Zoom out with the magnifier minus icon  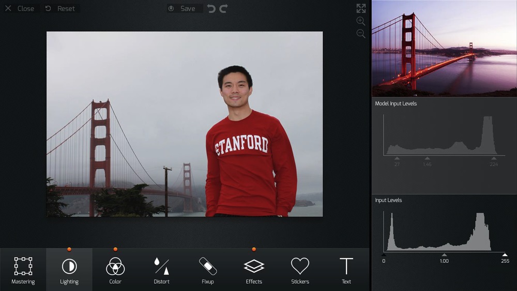point(361,33)
